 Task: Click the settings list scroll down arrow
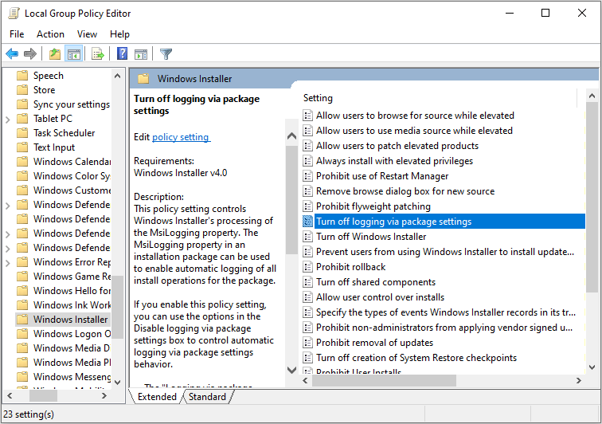click(x=592, y=367)
